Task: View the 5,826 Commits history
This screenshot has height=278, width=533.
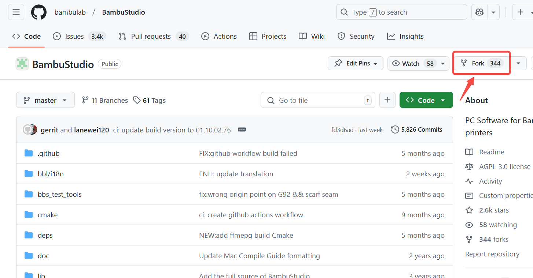Action: [x=417, y=129]
